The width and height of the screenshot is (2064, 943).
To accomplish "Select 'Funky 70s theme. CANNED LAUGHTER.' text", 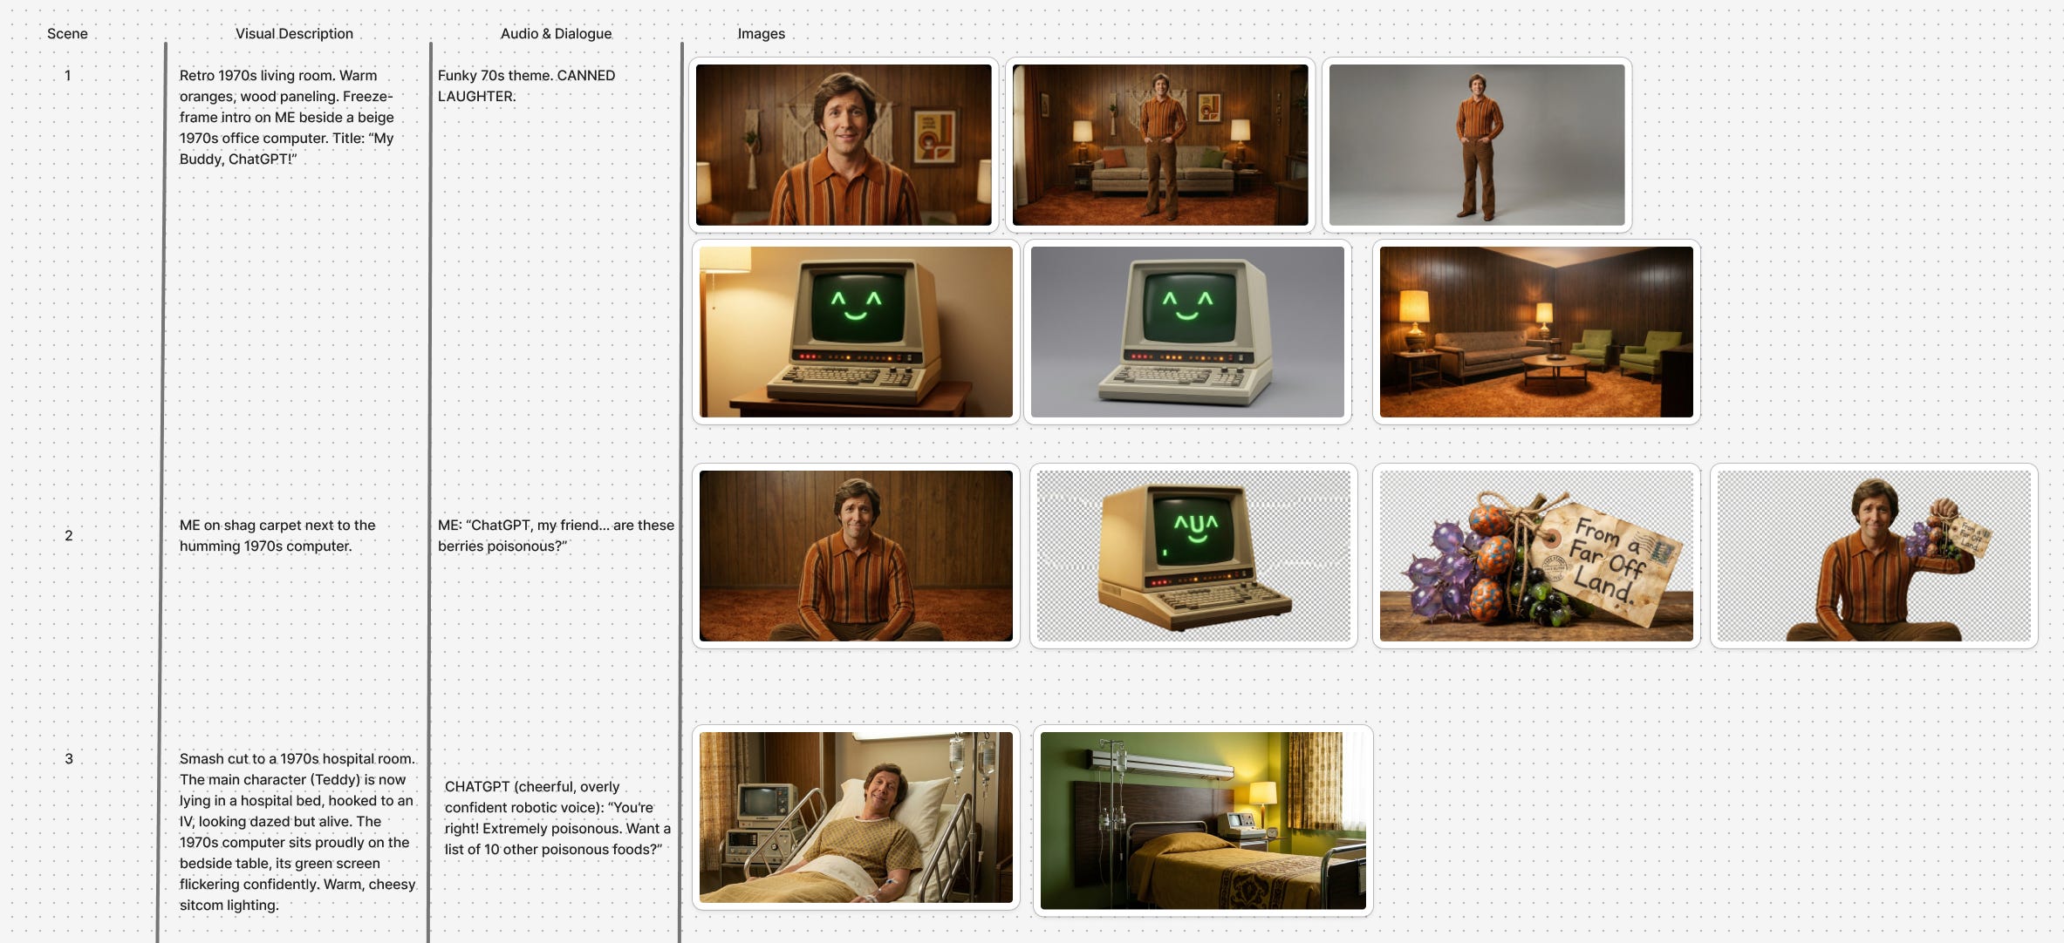I will point(526,85).
